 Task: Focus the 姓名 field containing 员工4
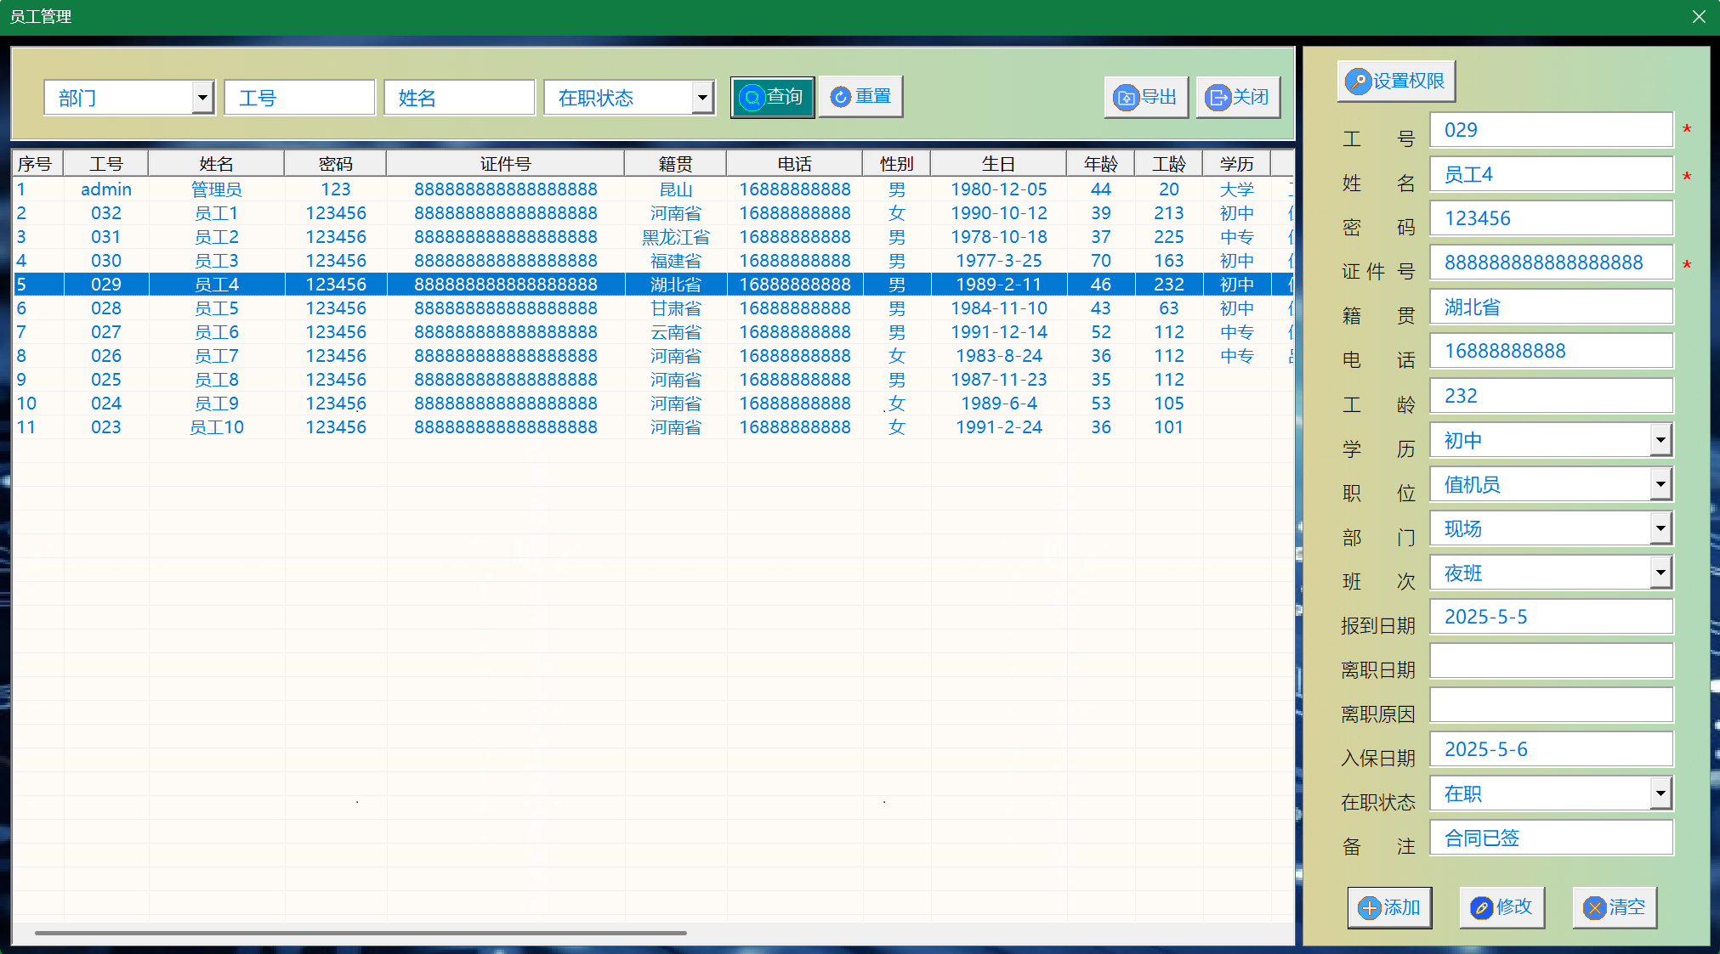click(x=1551, y=174)
